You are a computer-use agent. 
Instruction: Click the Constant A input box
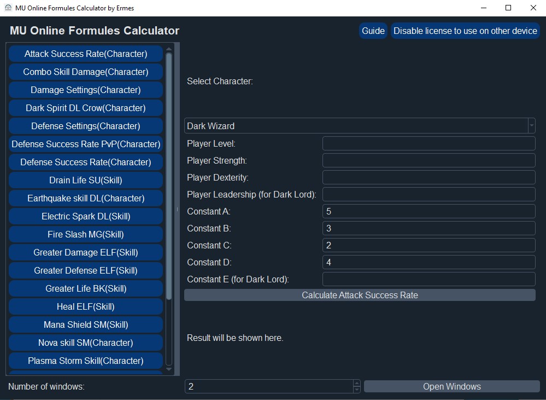428,211
